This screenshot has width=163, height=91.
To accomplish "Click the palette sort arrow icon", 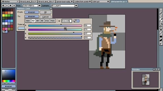I will click(x=7, y=6).
